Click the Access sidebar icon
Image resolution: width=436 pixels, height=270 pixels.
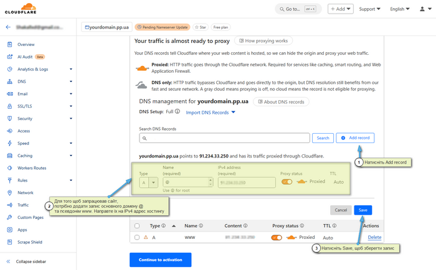[10, 131]
